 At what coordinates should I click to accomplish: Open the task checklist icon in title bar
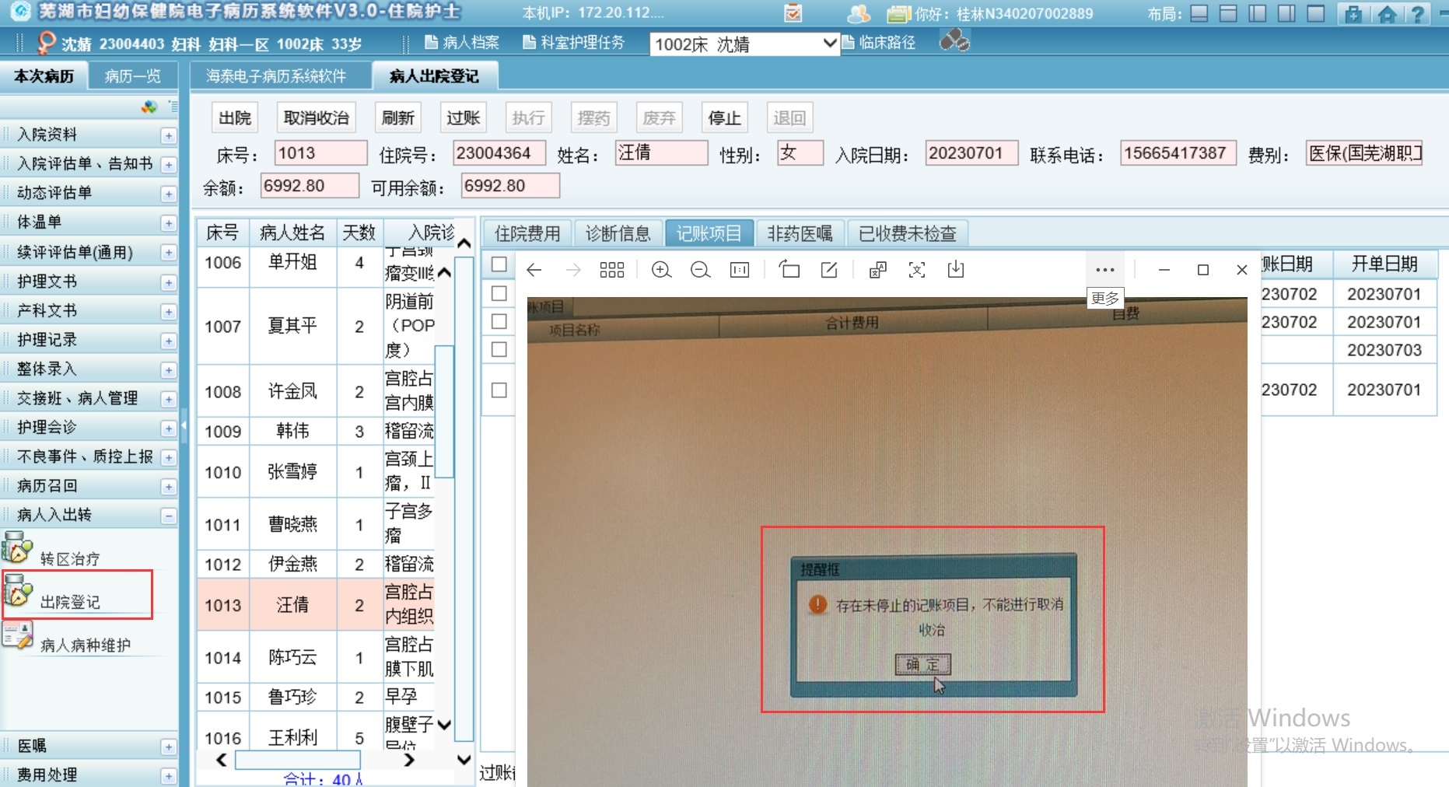tap(793, 12)
